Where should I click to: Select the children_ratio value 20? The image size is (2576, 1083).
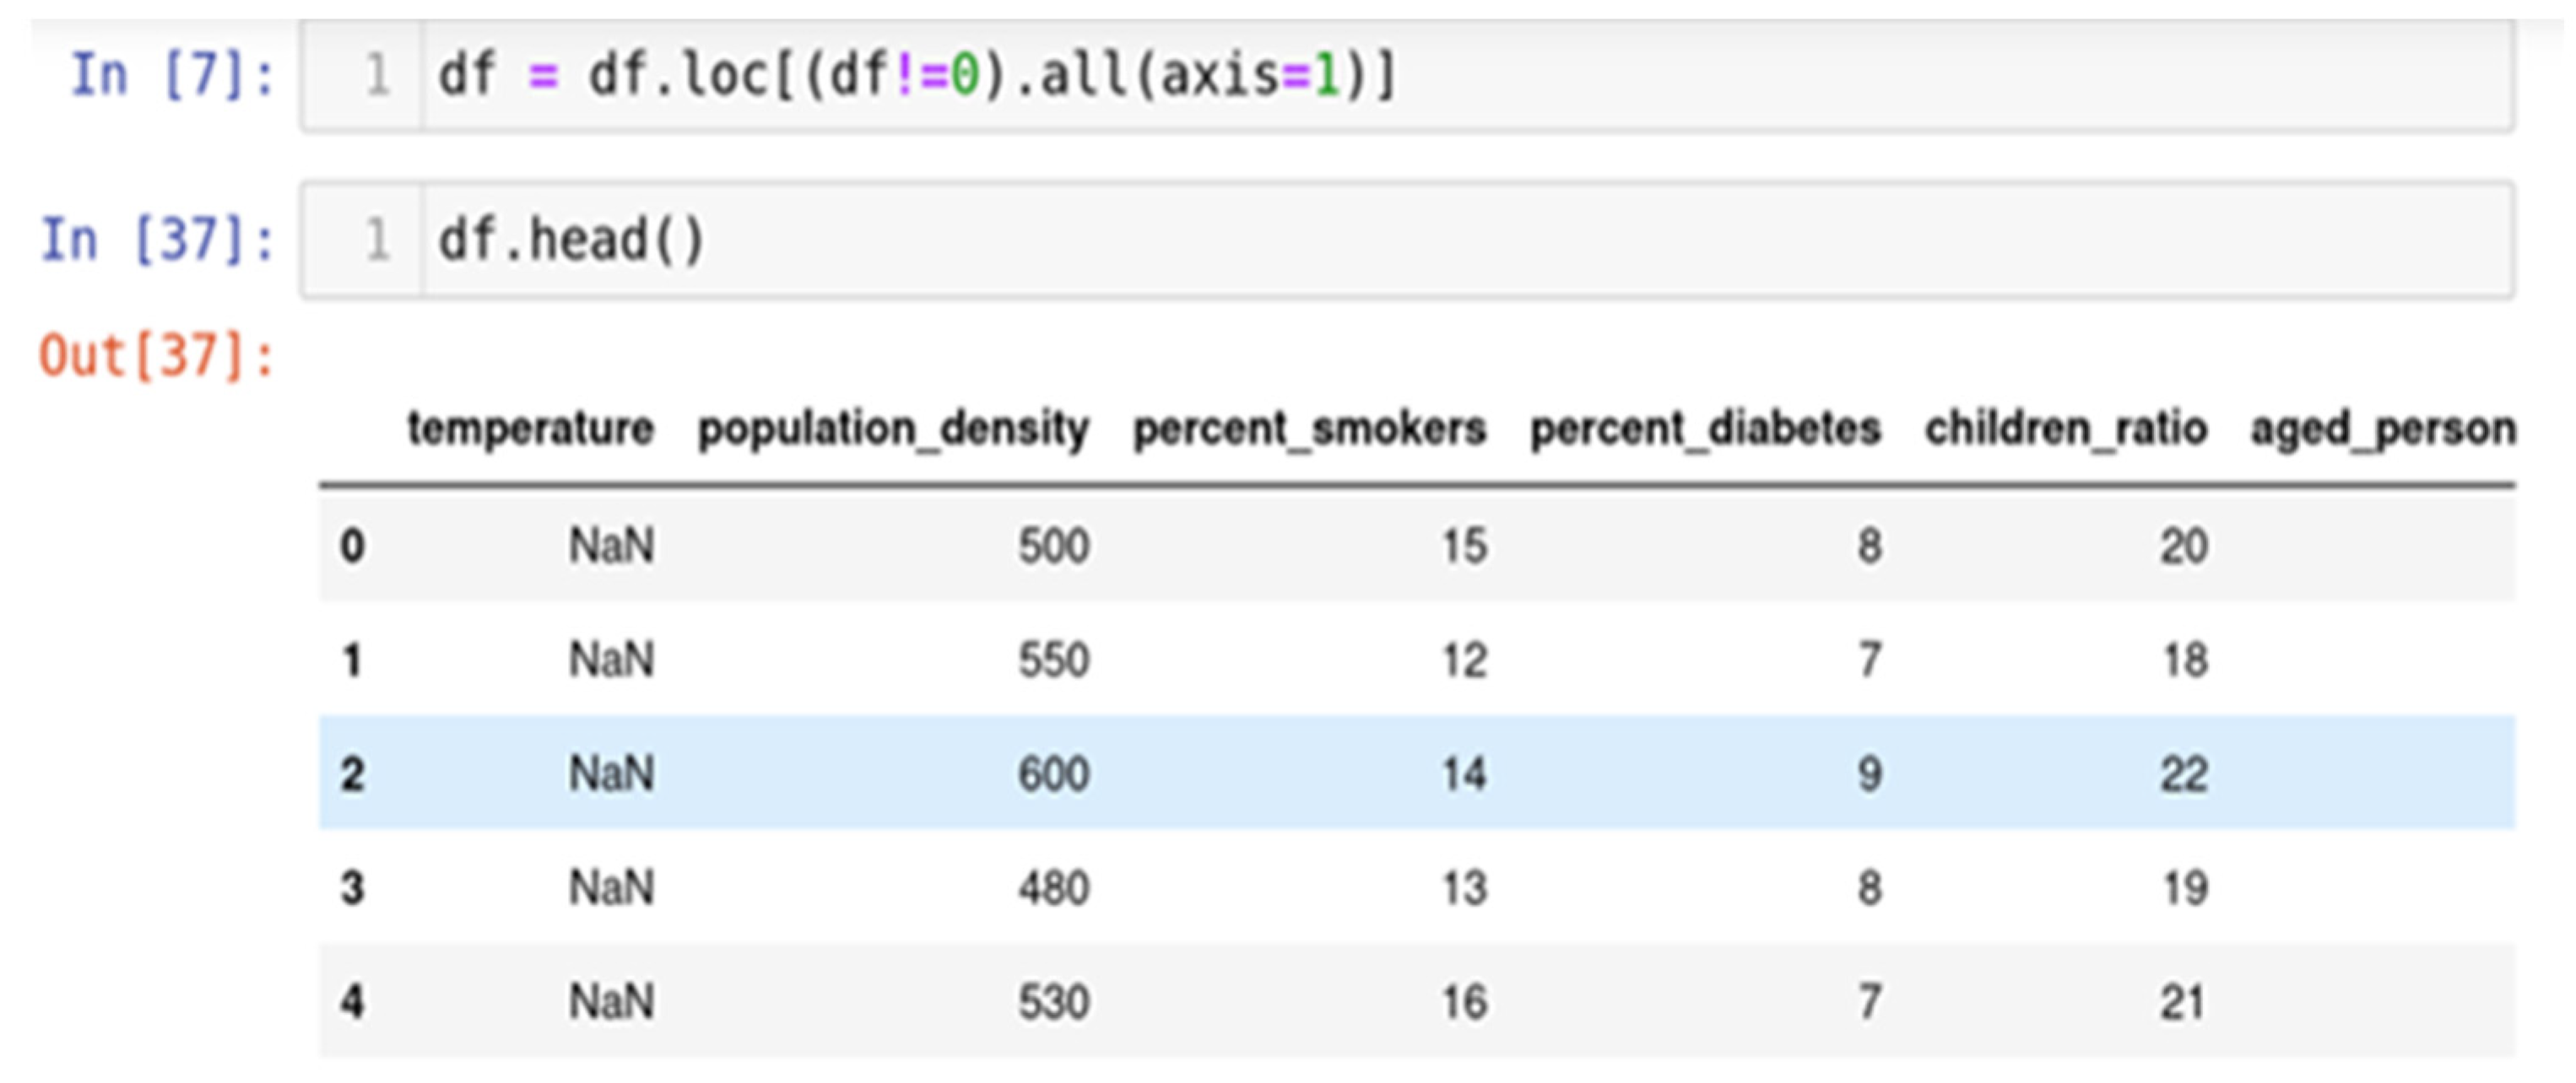[2183, 547]
